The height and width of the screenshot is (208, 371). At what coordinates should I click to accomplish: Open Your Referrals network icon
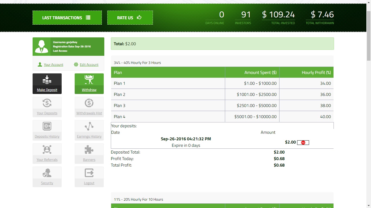47,150
